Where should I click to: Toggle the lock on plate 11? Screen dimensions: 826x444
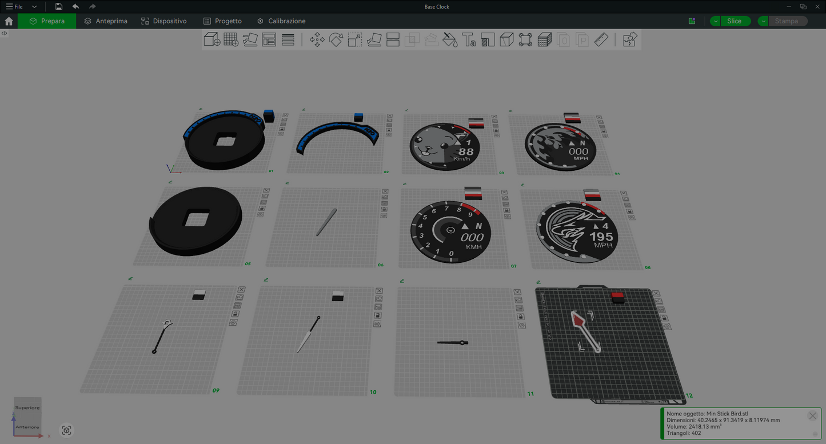(x=520, y=317)
